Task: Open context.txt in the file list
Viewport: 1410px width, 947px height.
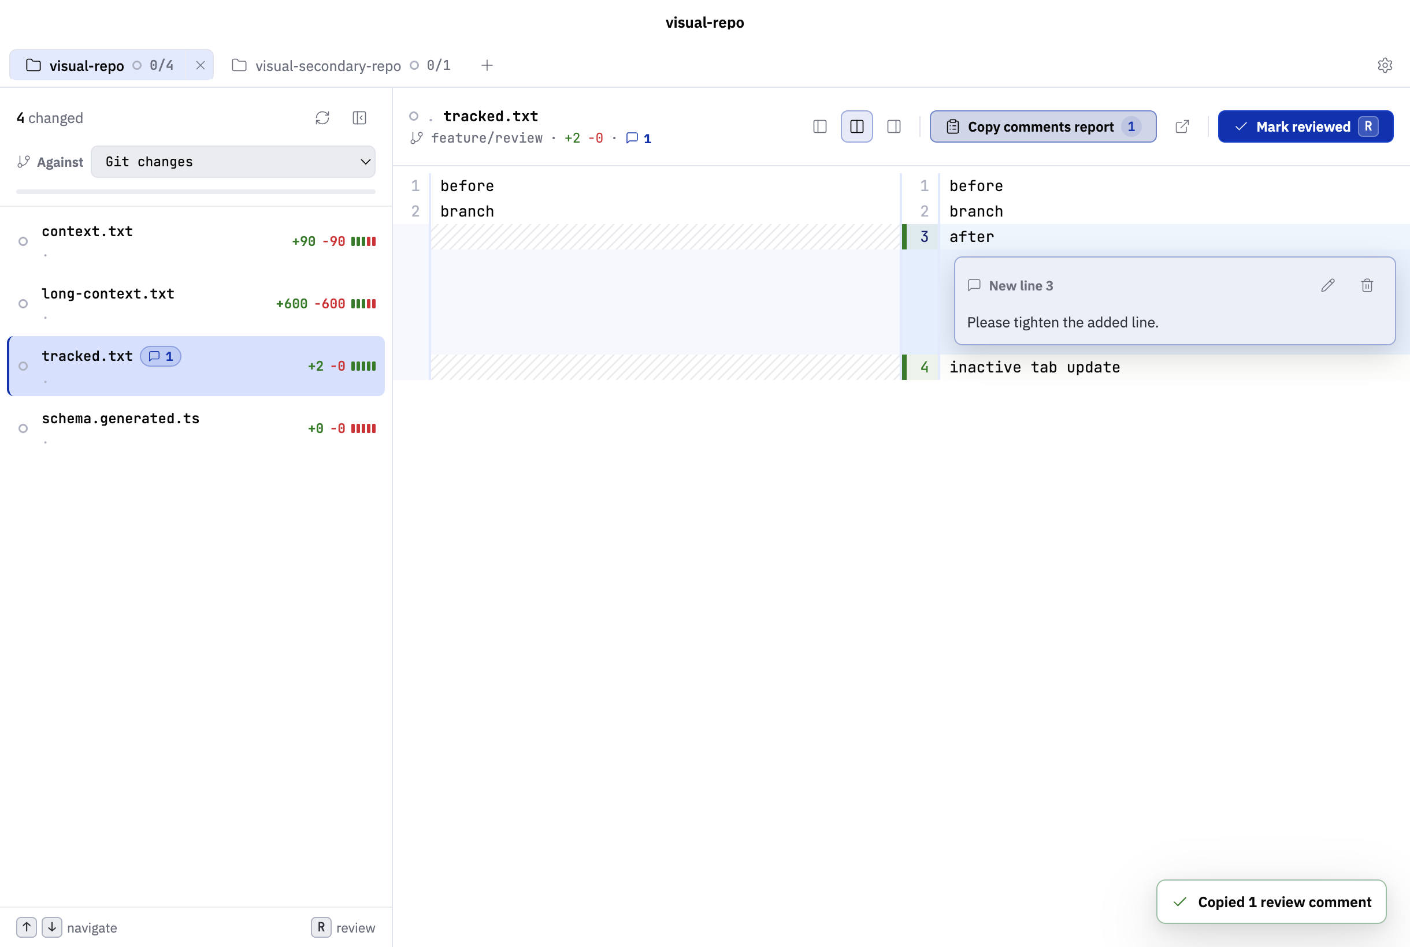Action: [196, 241]
